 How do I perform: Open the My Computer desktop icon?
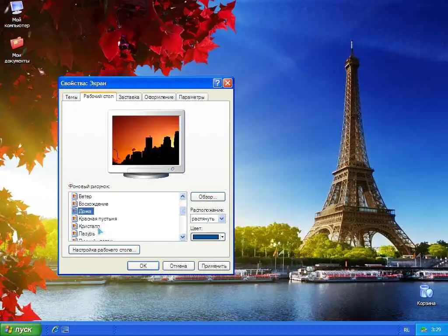17,14
